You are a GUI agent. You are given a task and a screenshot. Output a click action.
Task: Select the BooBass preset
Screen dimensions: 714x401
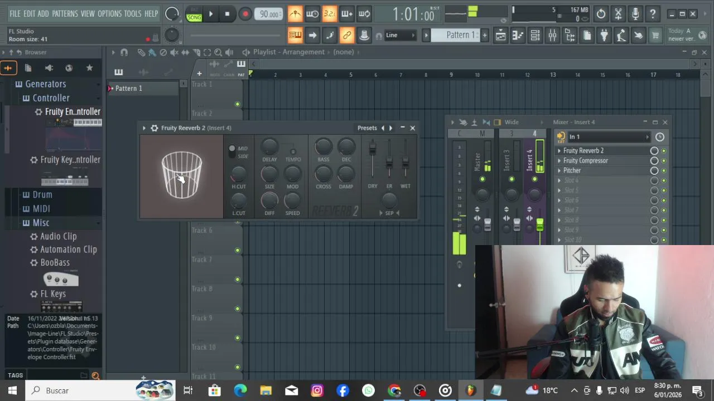(55, 262)
